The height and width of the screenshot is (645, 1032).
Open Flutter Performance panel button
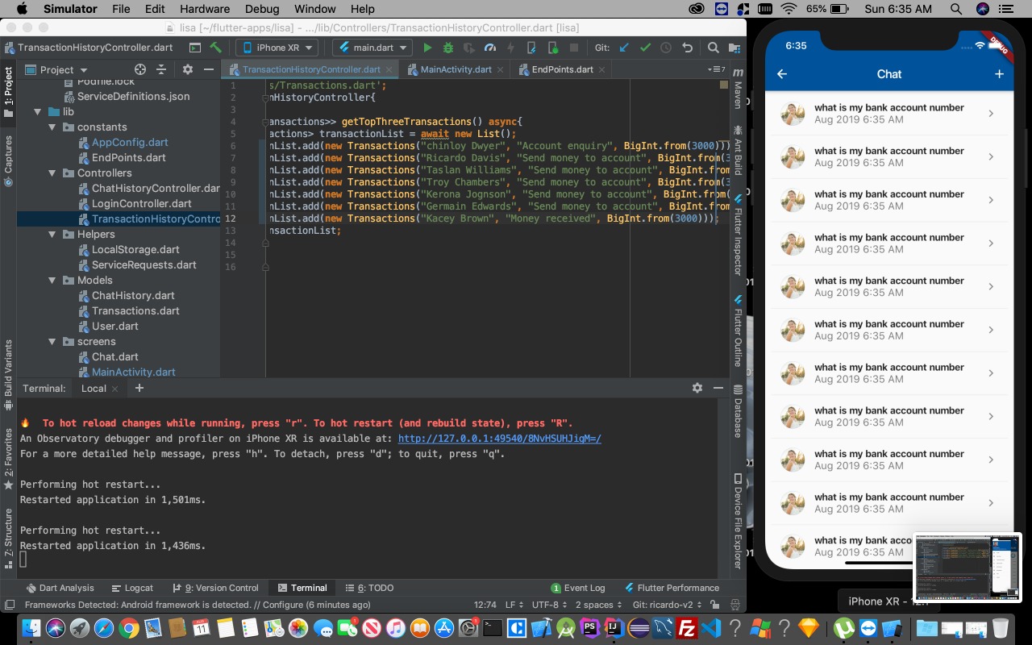pyautogui.click(x=671, y=588)
